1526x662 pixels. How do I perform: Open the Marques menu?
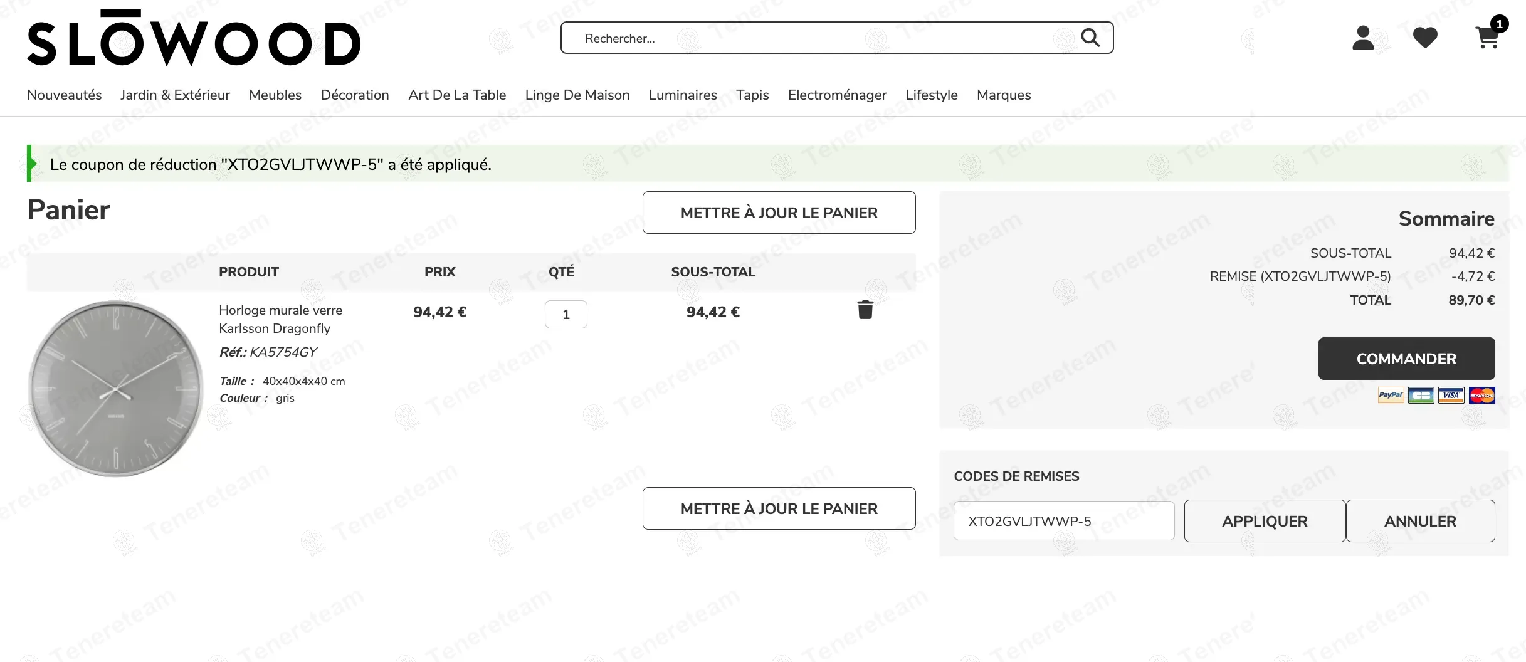point(1004,95)
